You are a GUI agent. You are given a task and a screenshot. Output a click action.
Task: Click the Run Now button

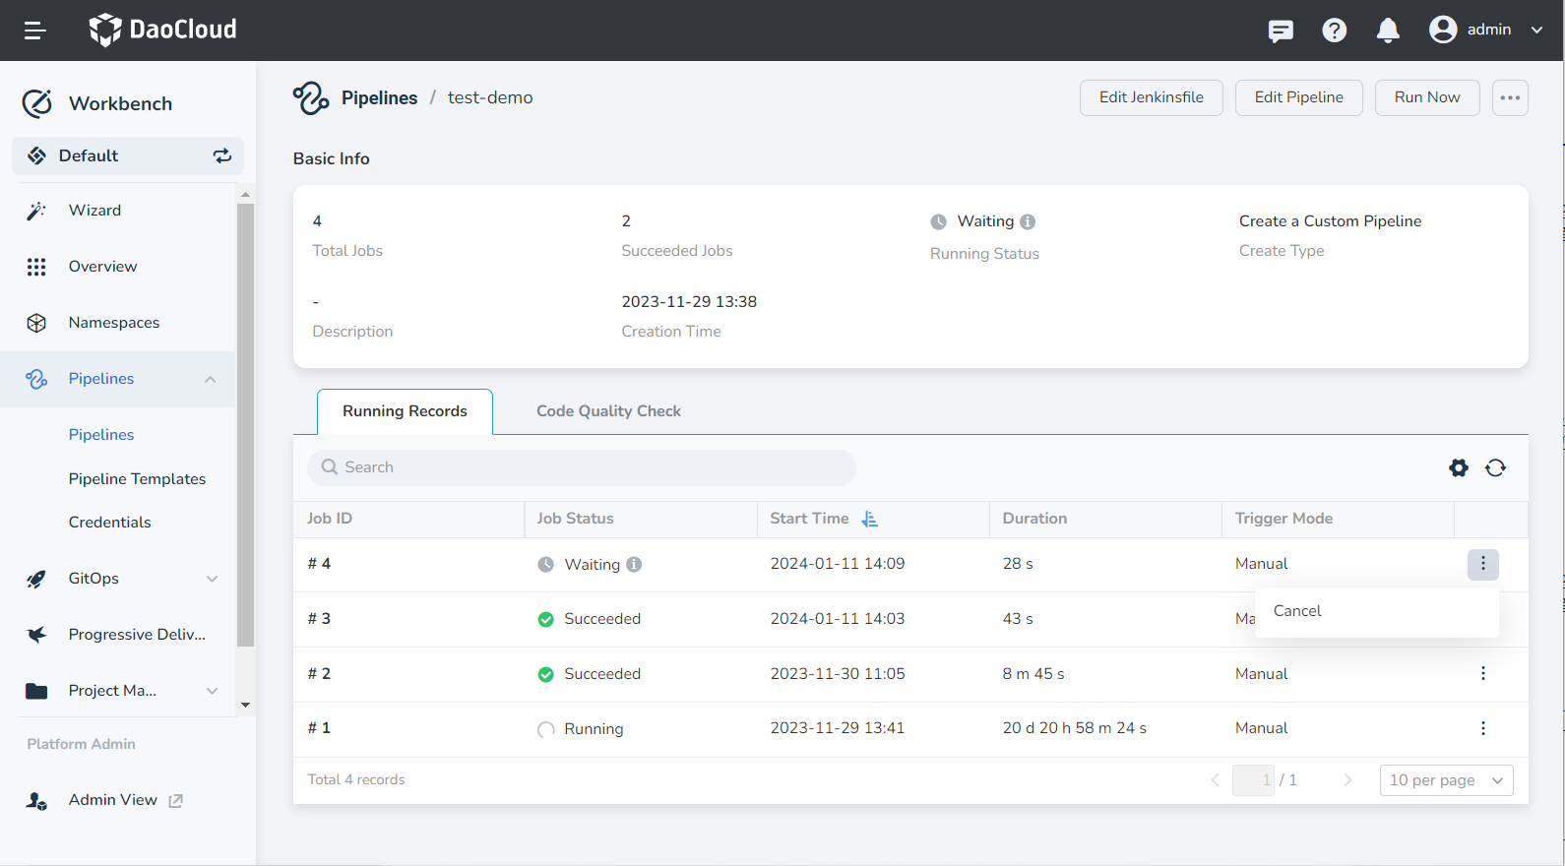click(1426, 97)
